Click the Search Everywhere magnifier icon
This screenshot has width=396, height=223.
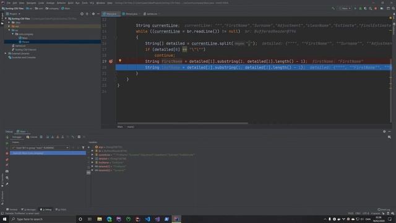394,8
